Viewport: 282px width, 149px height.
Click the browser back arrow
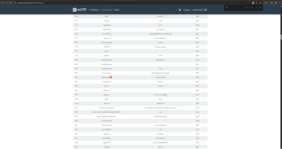[3, 3]
